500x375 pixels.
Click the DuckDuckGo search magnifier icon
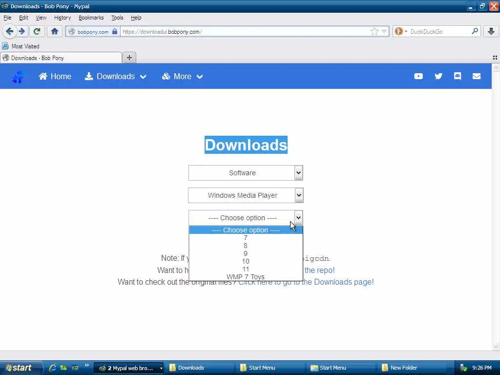click(x=475, y=31)
